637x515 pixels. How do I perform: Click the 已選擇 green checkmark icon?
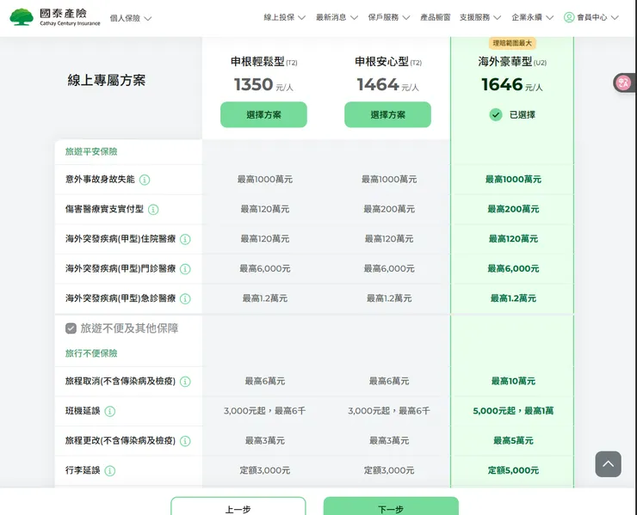point(496,115)
